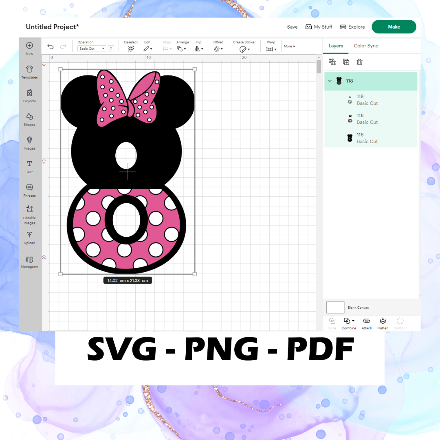Open the More dropdown
The height and width of the screenshot is (440, 440).
tap(289, 46)
